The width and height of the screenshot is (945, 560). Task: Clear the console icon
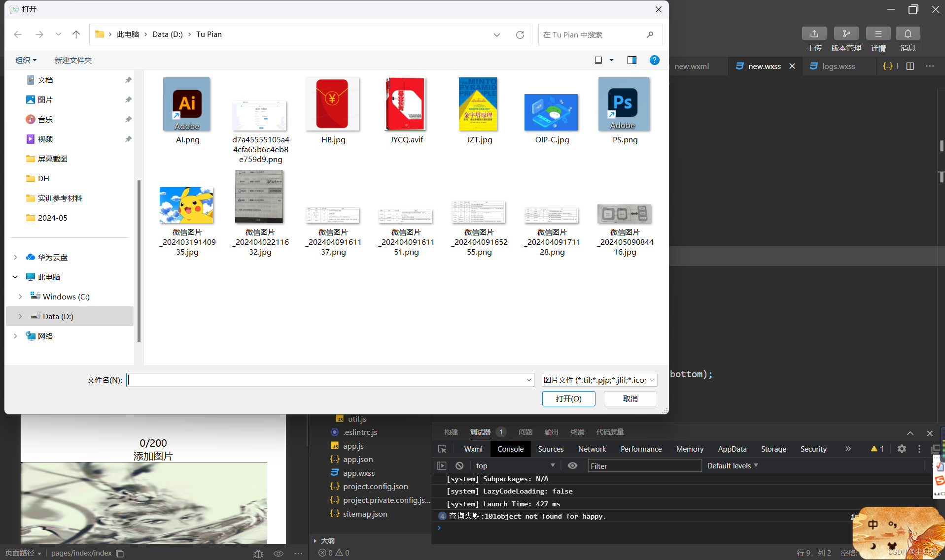459,465
